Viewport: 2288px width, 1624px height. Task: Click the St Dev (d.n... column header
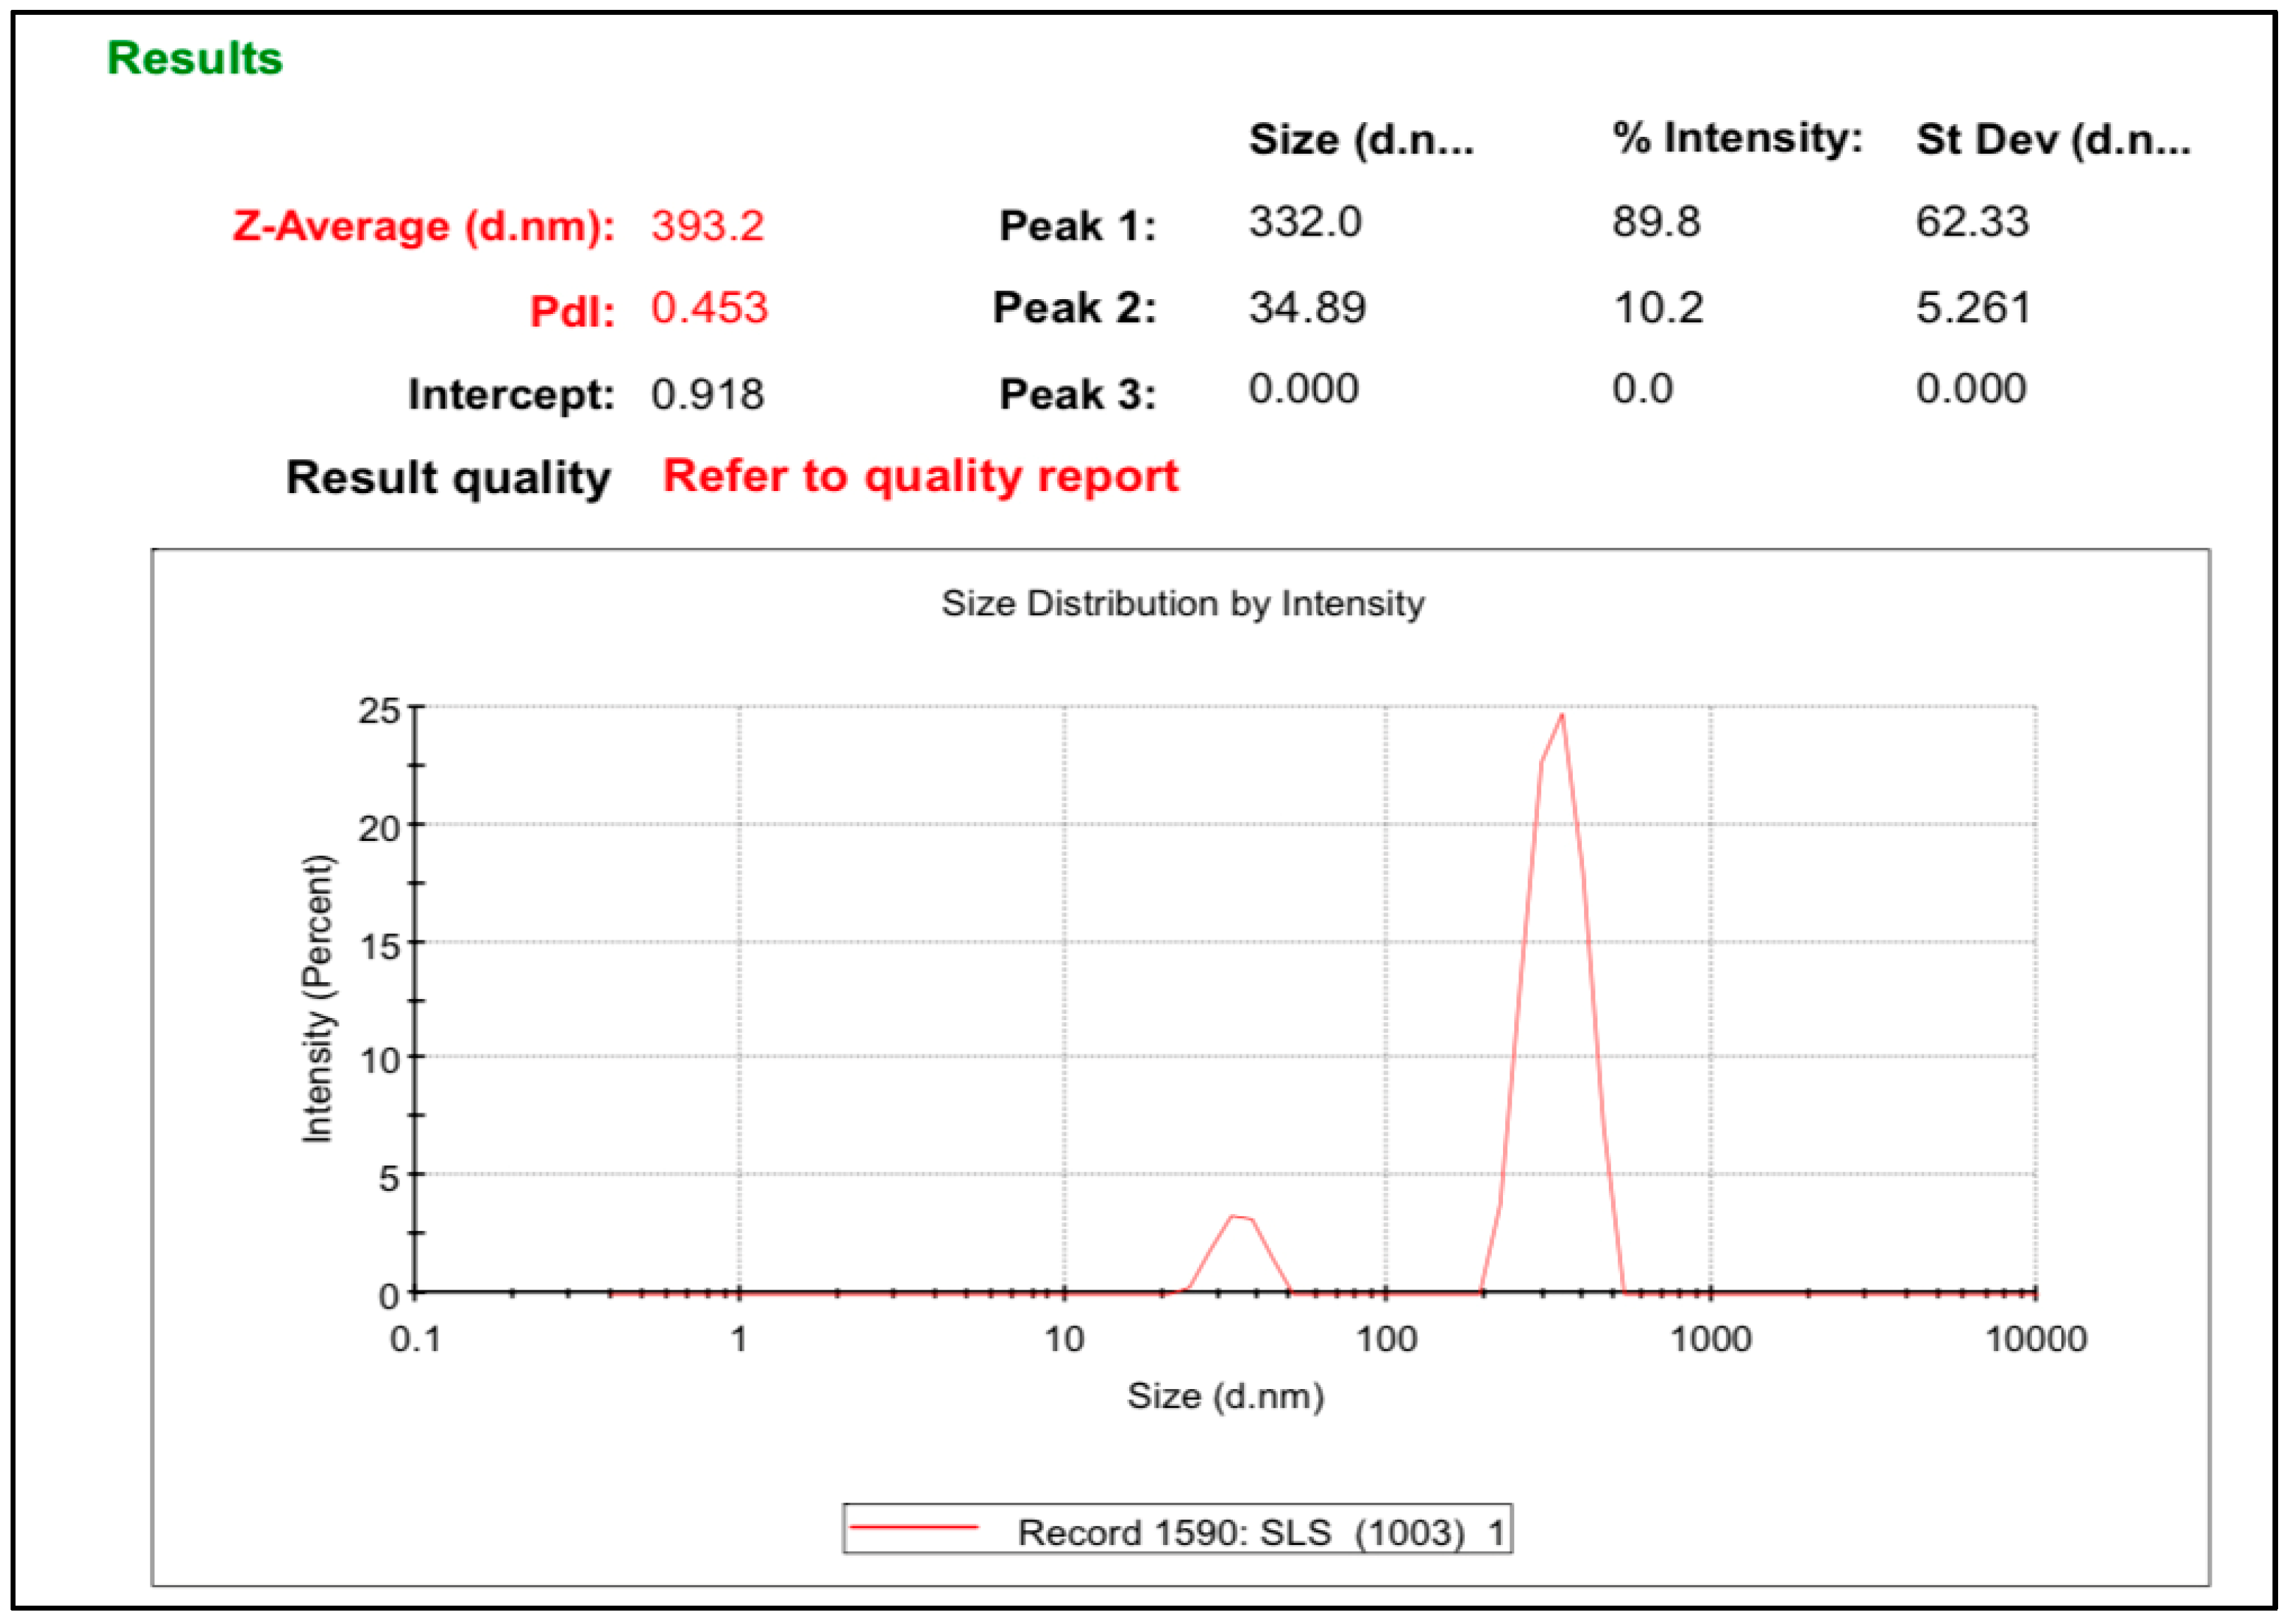pos(2052,139)
